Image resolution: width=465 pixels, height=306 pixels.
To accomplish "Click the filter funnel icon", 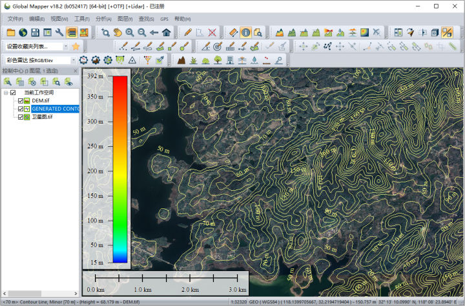I will coord(147,60).
